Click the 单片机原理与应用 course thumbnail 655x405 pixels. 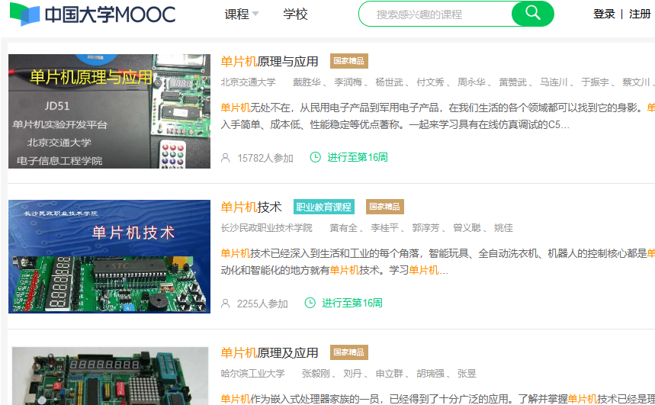pyautogui.click(x=110, y=111)
